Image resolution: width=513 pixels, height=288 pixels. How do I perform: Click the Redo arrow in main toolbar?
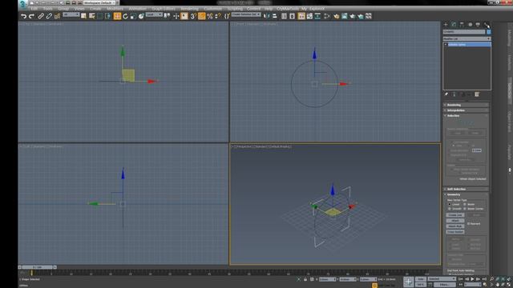[31, 16]
